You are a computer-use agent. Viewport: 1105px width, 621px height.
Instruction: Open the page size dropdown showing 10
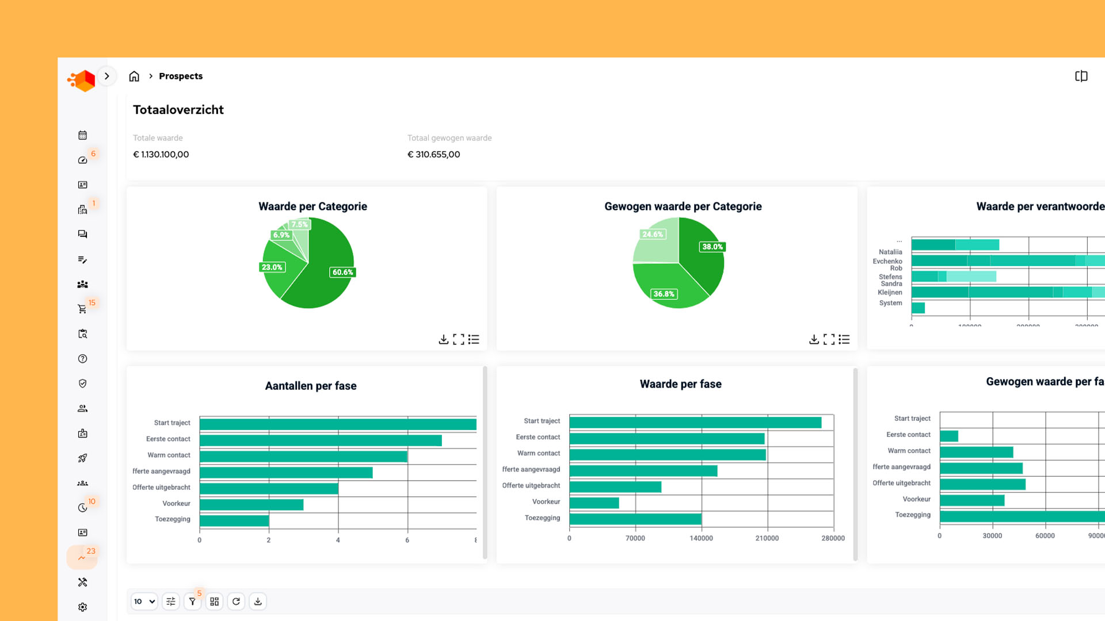click(144, 601)
